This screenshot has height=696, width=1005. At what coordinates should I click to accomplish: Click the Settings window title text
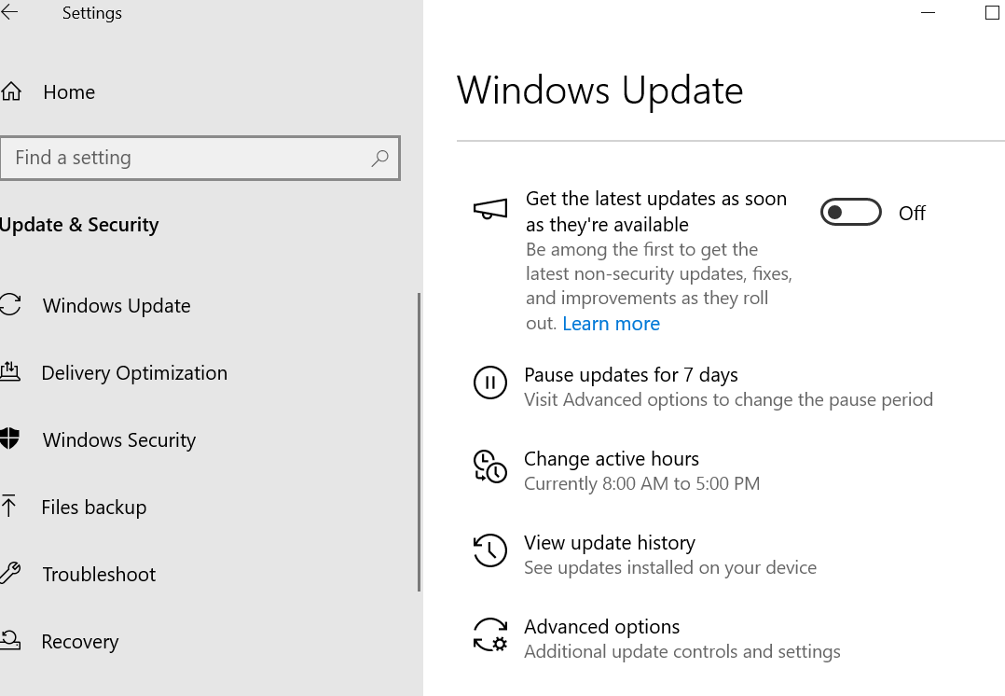(92, 13)
